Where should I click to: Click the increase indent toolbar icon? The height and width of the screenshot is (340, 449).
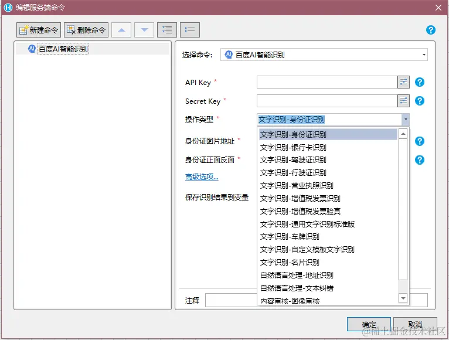coord(167,30)
